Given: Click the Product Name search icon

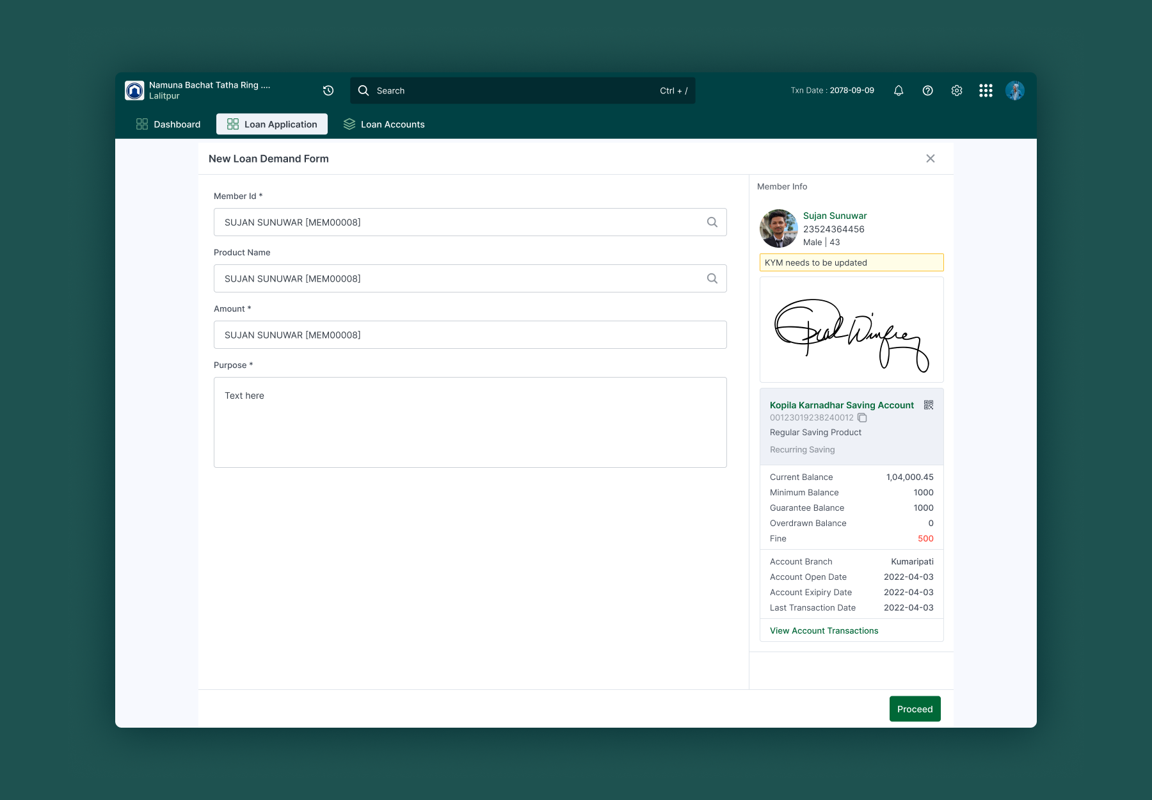Looking at the screenshot, I should pyautogui.click(x=712, y=278).
